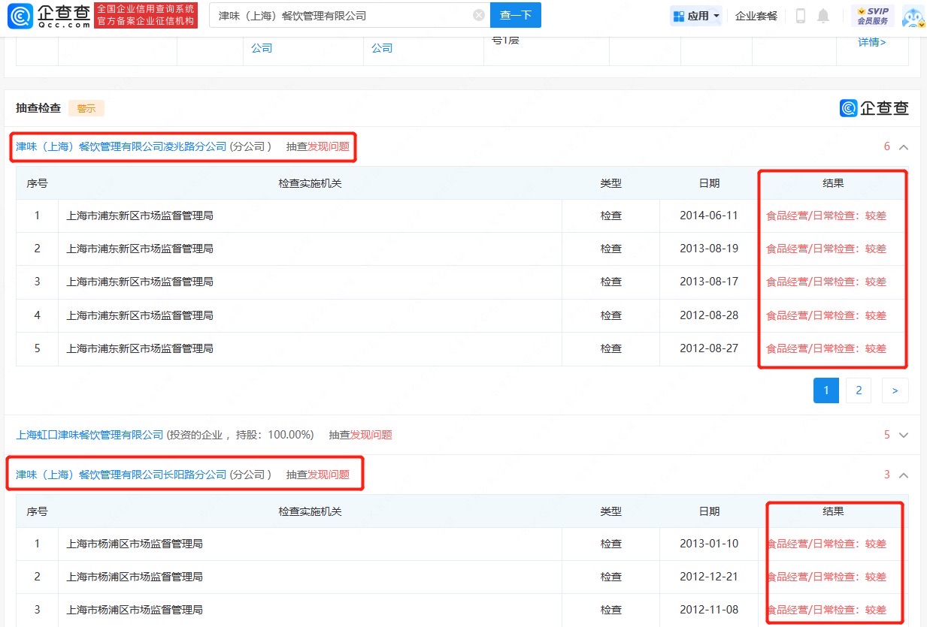927x627 pixels.
Task: Click the 查一下 search button
Action: click(x=516, y=15)
